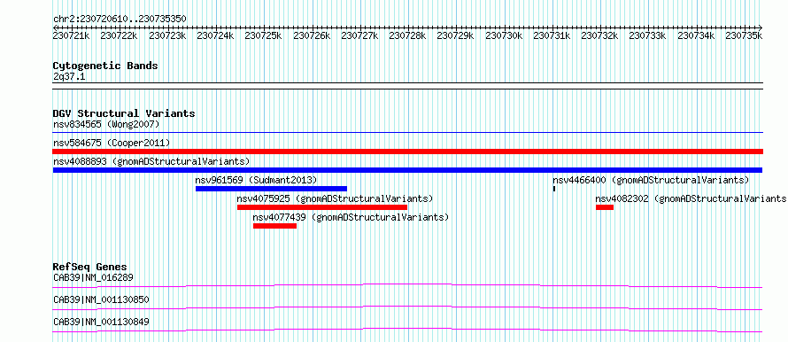Screen dimensions: 788x342
Task: Click the 230721k ruler position
Action: [x=72, y=35]
